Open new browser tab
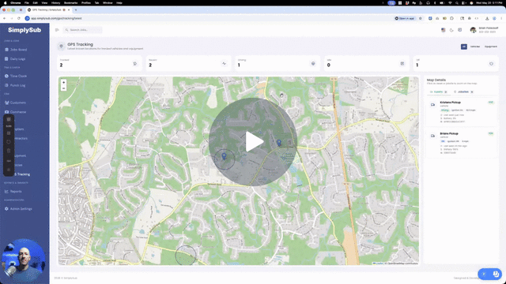The image size is (506, 284). coord(76,10)
